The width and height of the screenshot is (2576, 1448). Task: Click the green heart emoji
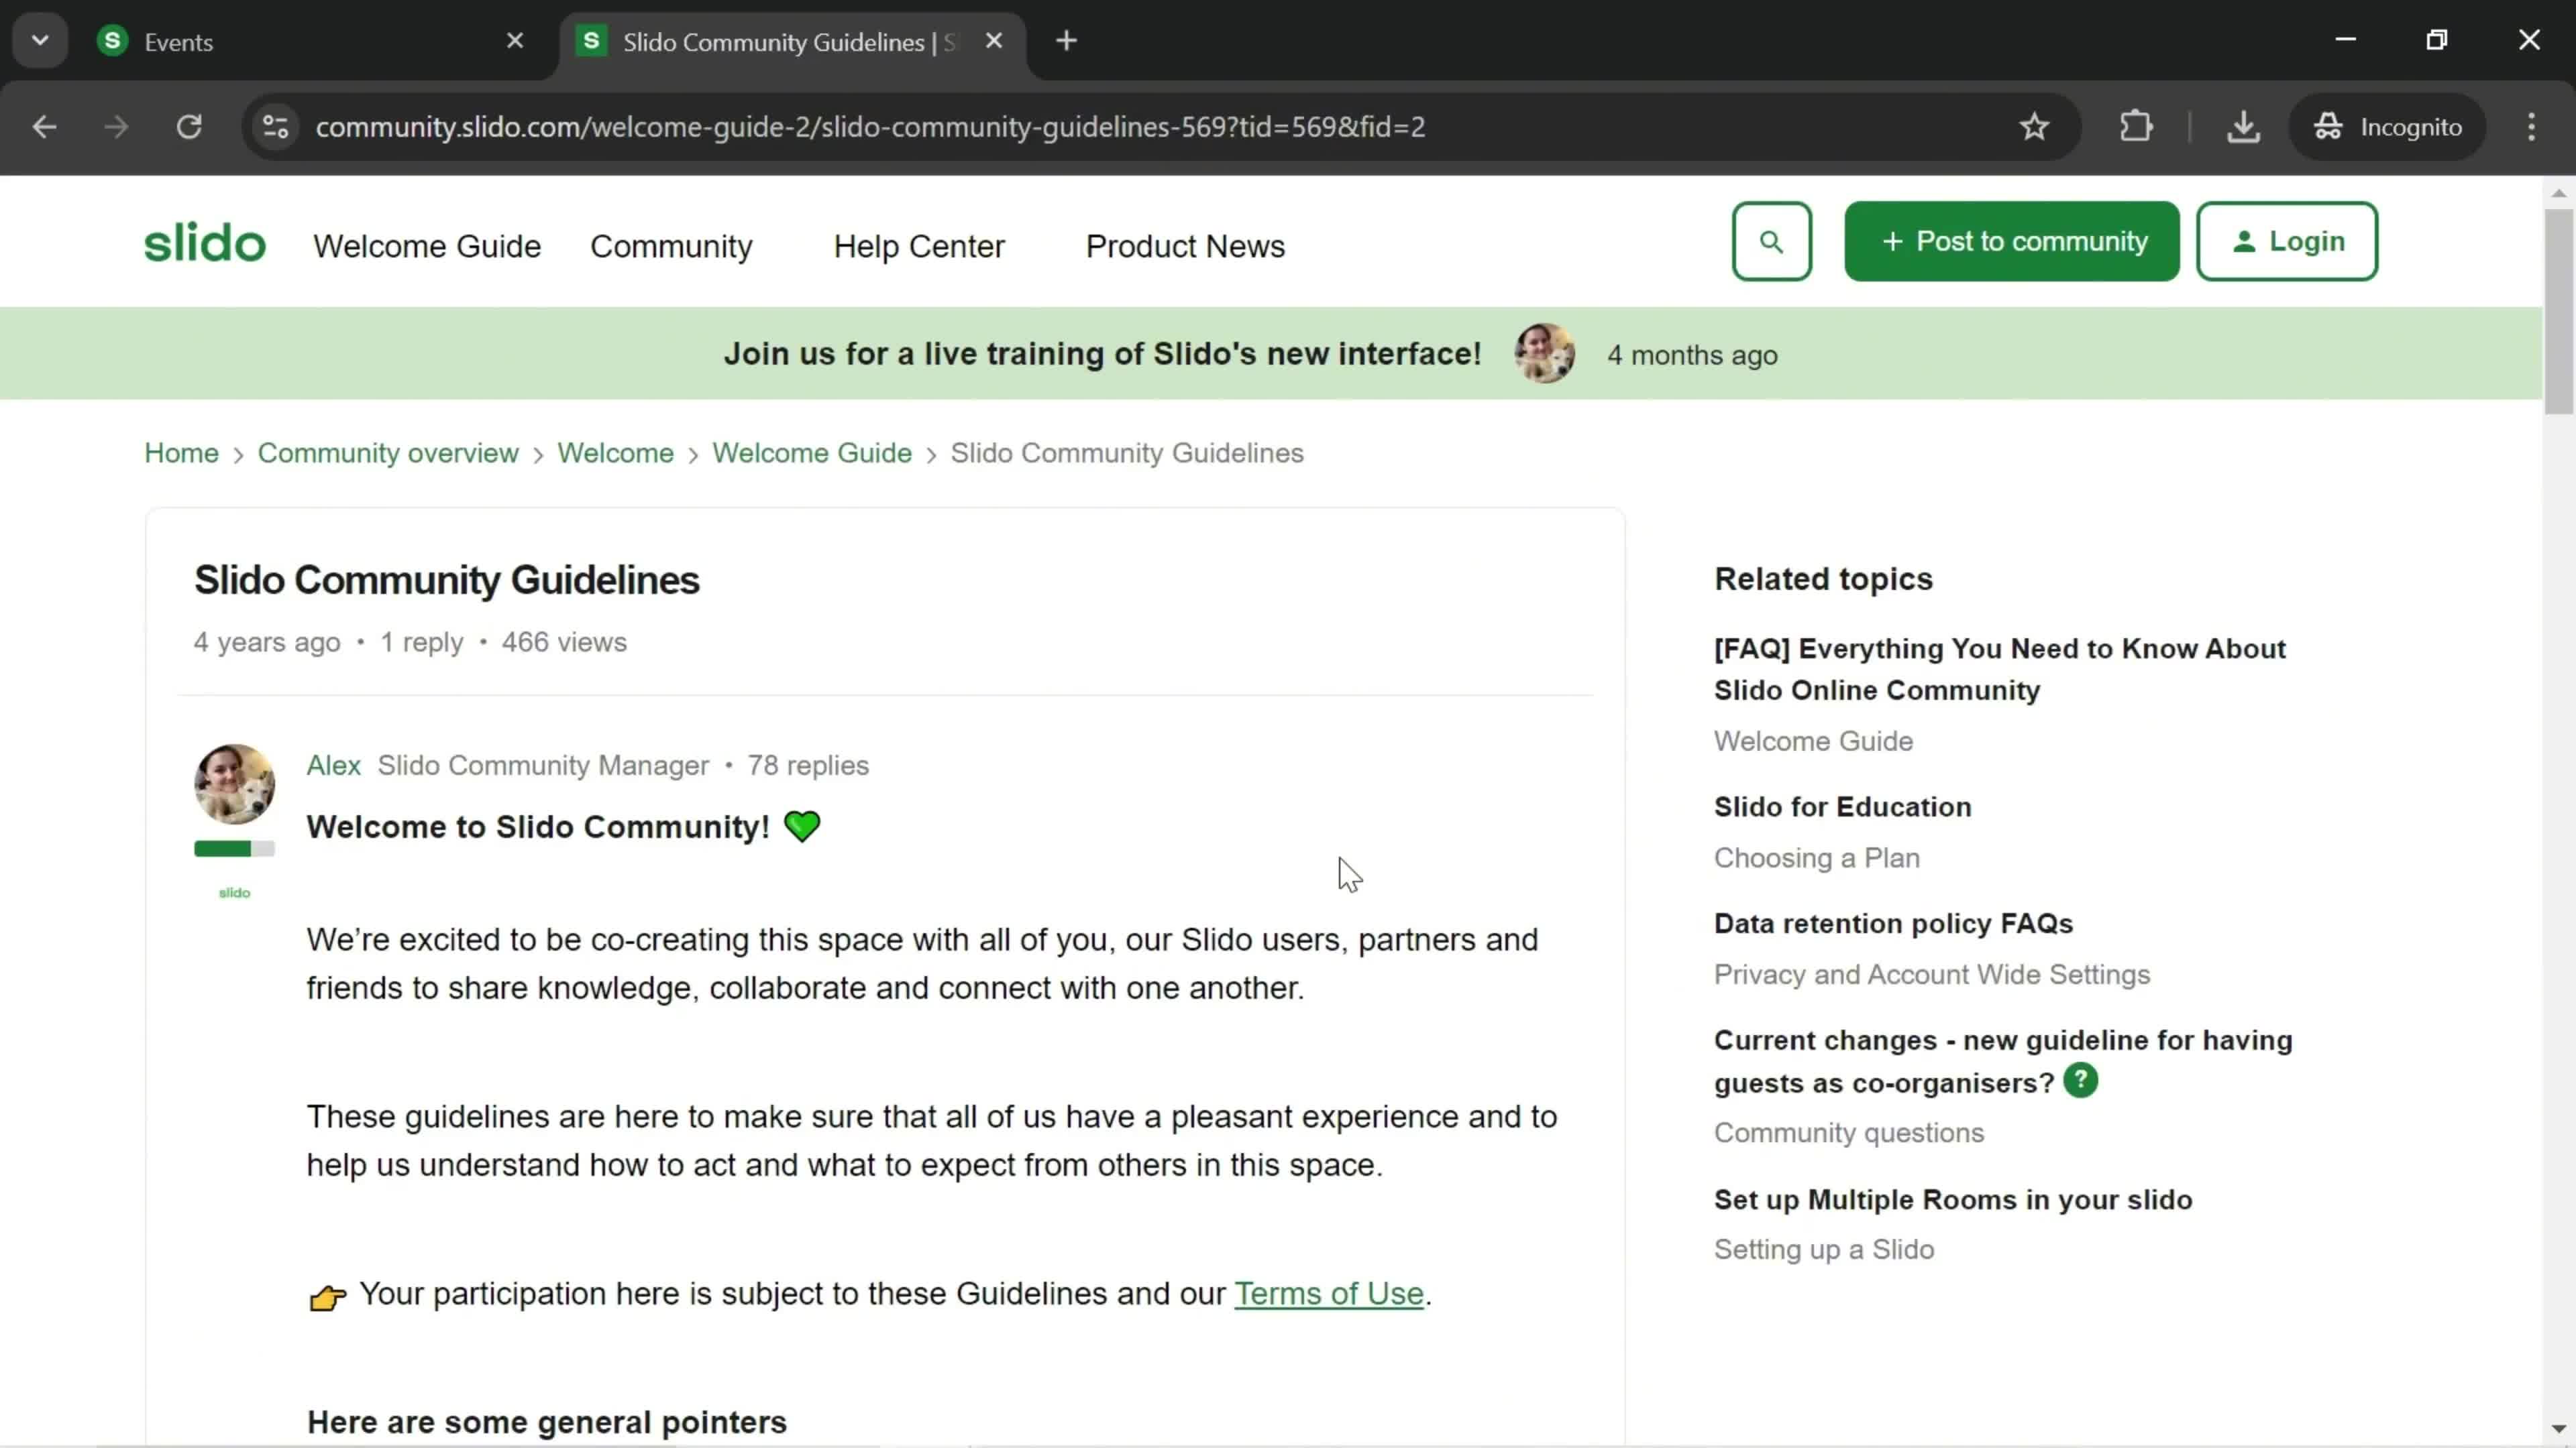coord(802,827)
